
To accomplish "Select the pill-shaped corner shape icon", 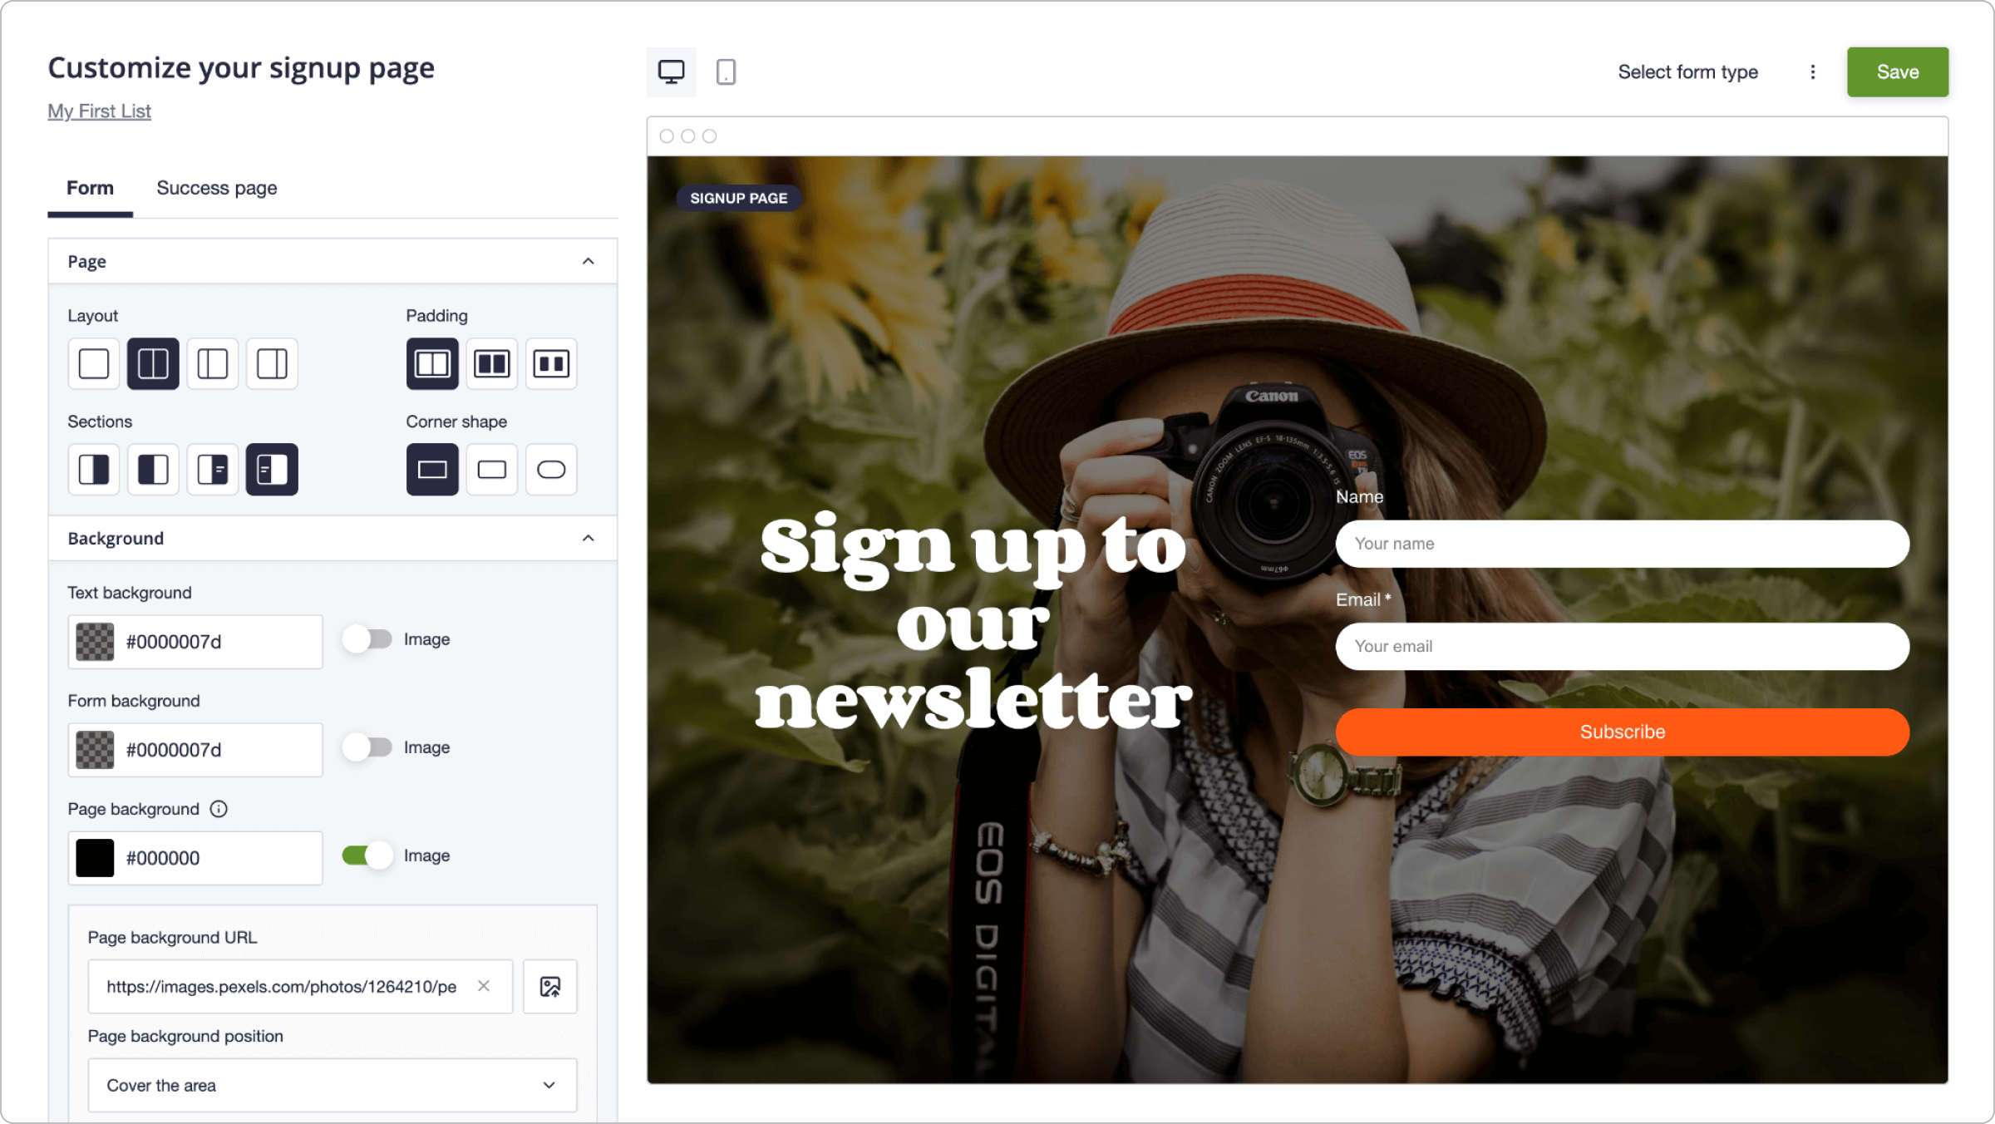I will click(x=551, y=470).
